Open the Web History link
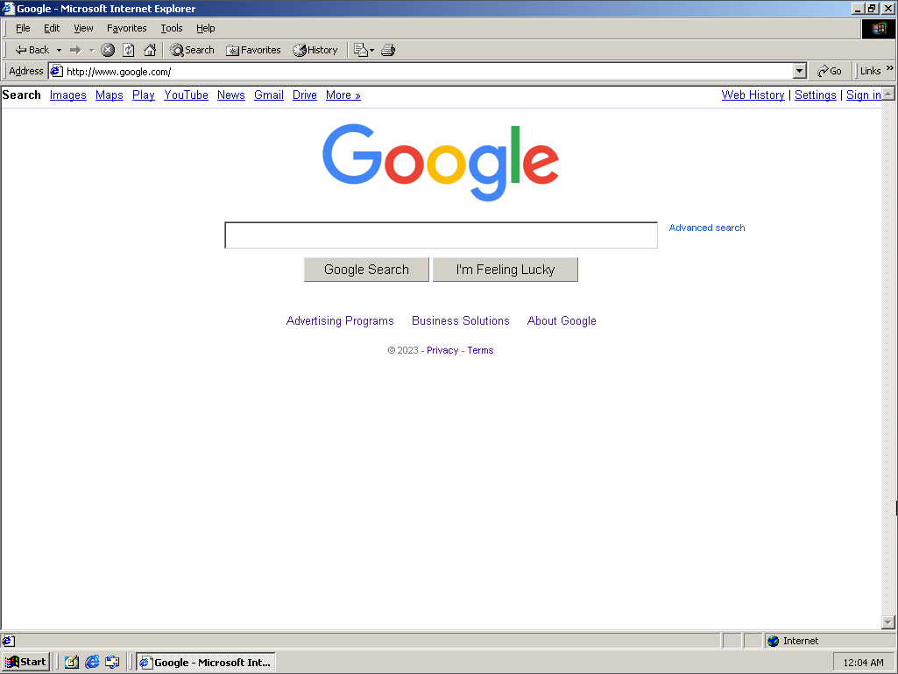The height and width of the screenshot is (674, 898). pyautogui.click(x=753, y=95)
